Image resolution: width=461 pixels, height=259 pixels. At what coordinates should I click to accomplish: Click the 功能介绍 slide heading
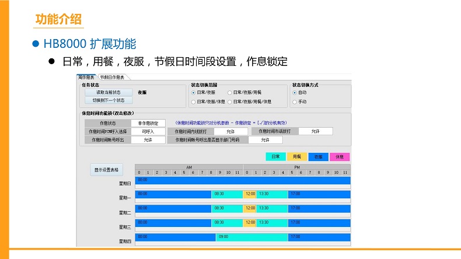[58, 19]
